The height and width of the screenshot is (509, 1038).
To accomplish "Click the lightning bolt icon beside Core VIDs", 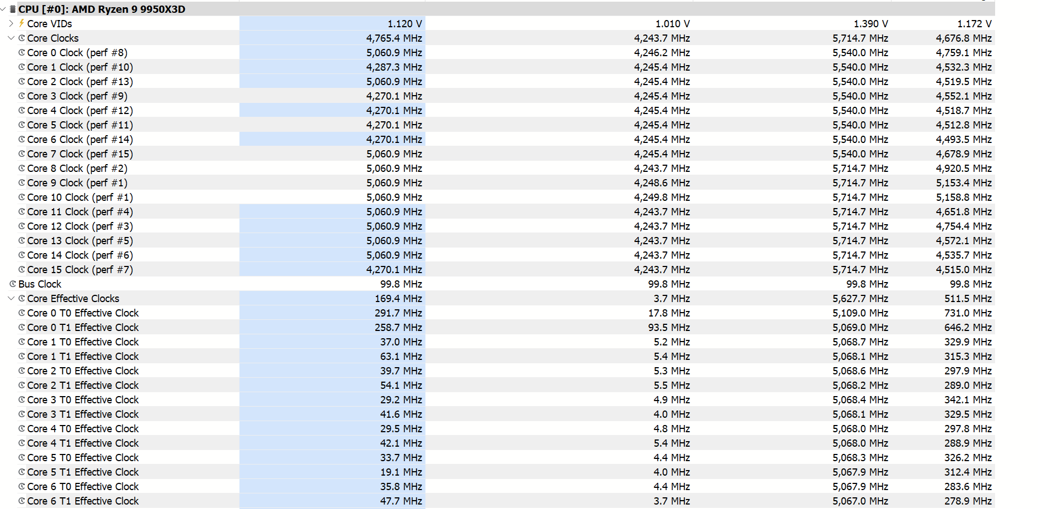I will [x=22, y=23].
